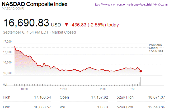This screenshot has height=111, width=169.
Task: Click the red endpoint dot on chart line
Action: pos(141,71)
